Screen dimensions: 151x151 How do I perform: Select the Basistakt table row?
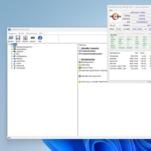click(130, 59)
